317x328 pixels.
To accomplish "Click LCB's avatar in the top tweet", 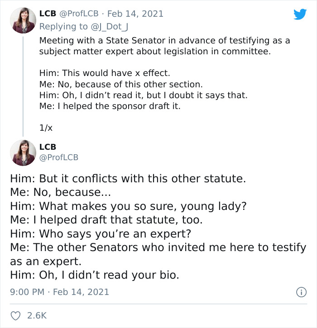I will (23, 20).
